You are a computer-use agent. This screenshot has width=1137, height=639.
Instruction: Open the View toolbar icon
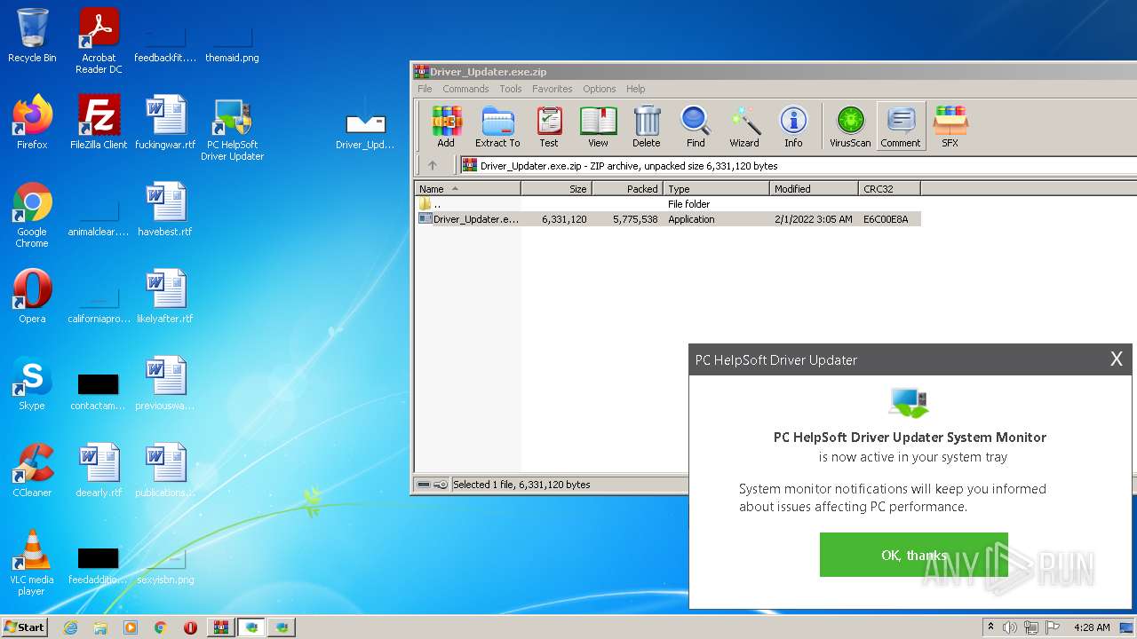[598, 126]
